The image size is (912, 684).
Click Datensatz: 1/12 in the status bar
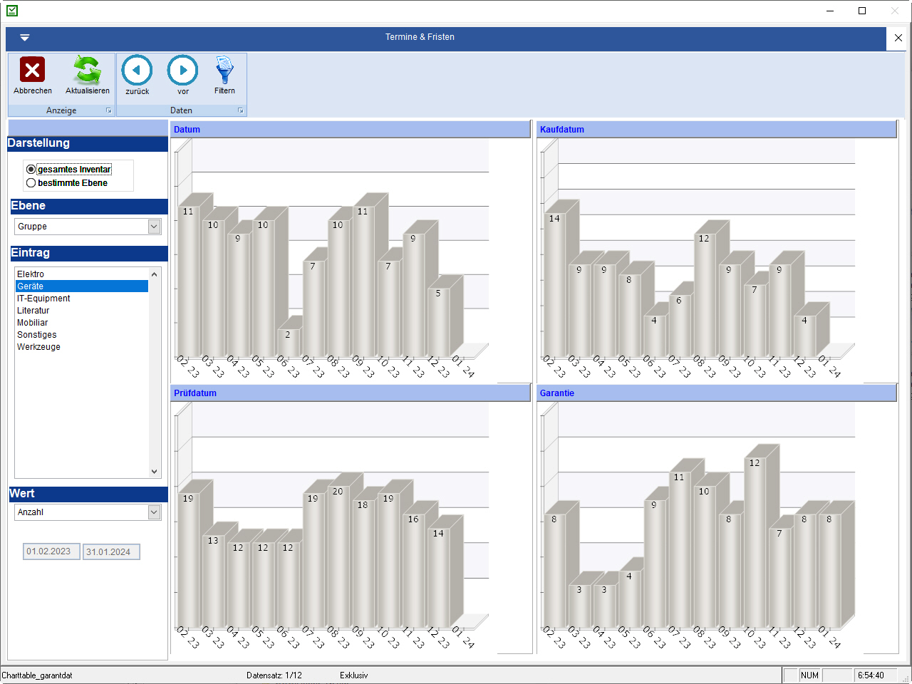[x=274, y=675]
